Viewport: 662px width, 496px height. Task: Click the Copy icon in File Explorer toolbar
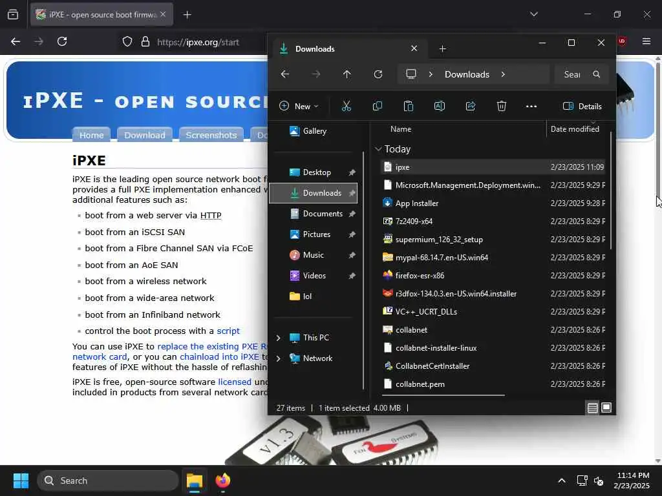tap(378, 107)
